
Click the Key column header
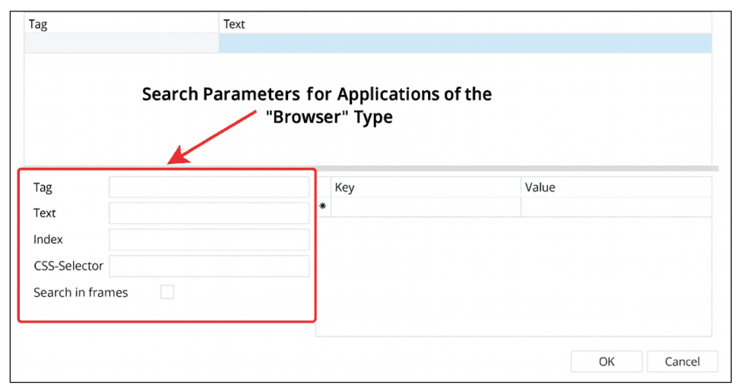click(425, 188)
